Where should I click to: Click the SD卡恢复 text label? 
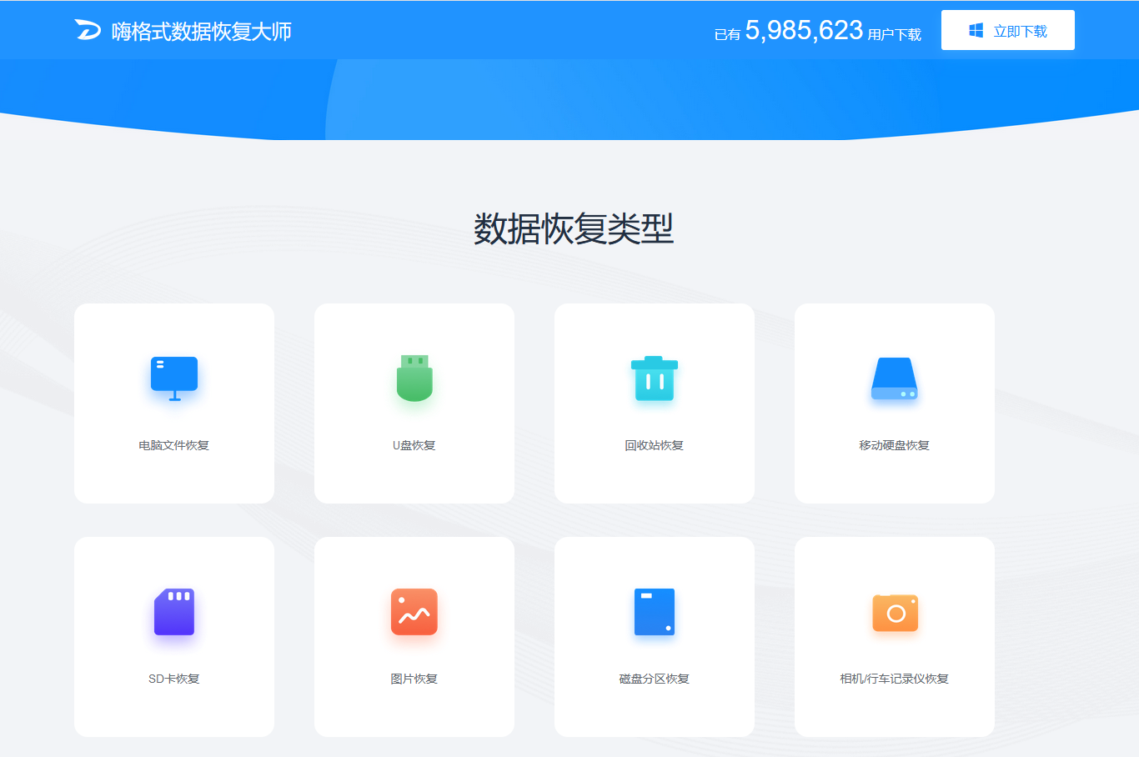point(174,679)
